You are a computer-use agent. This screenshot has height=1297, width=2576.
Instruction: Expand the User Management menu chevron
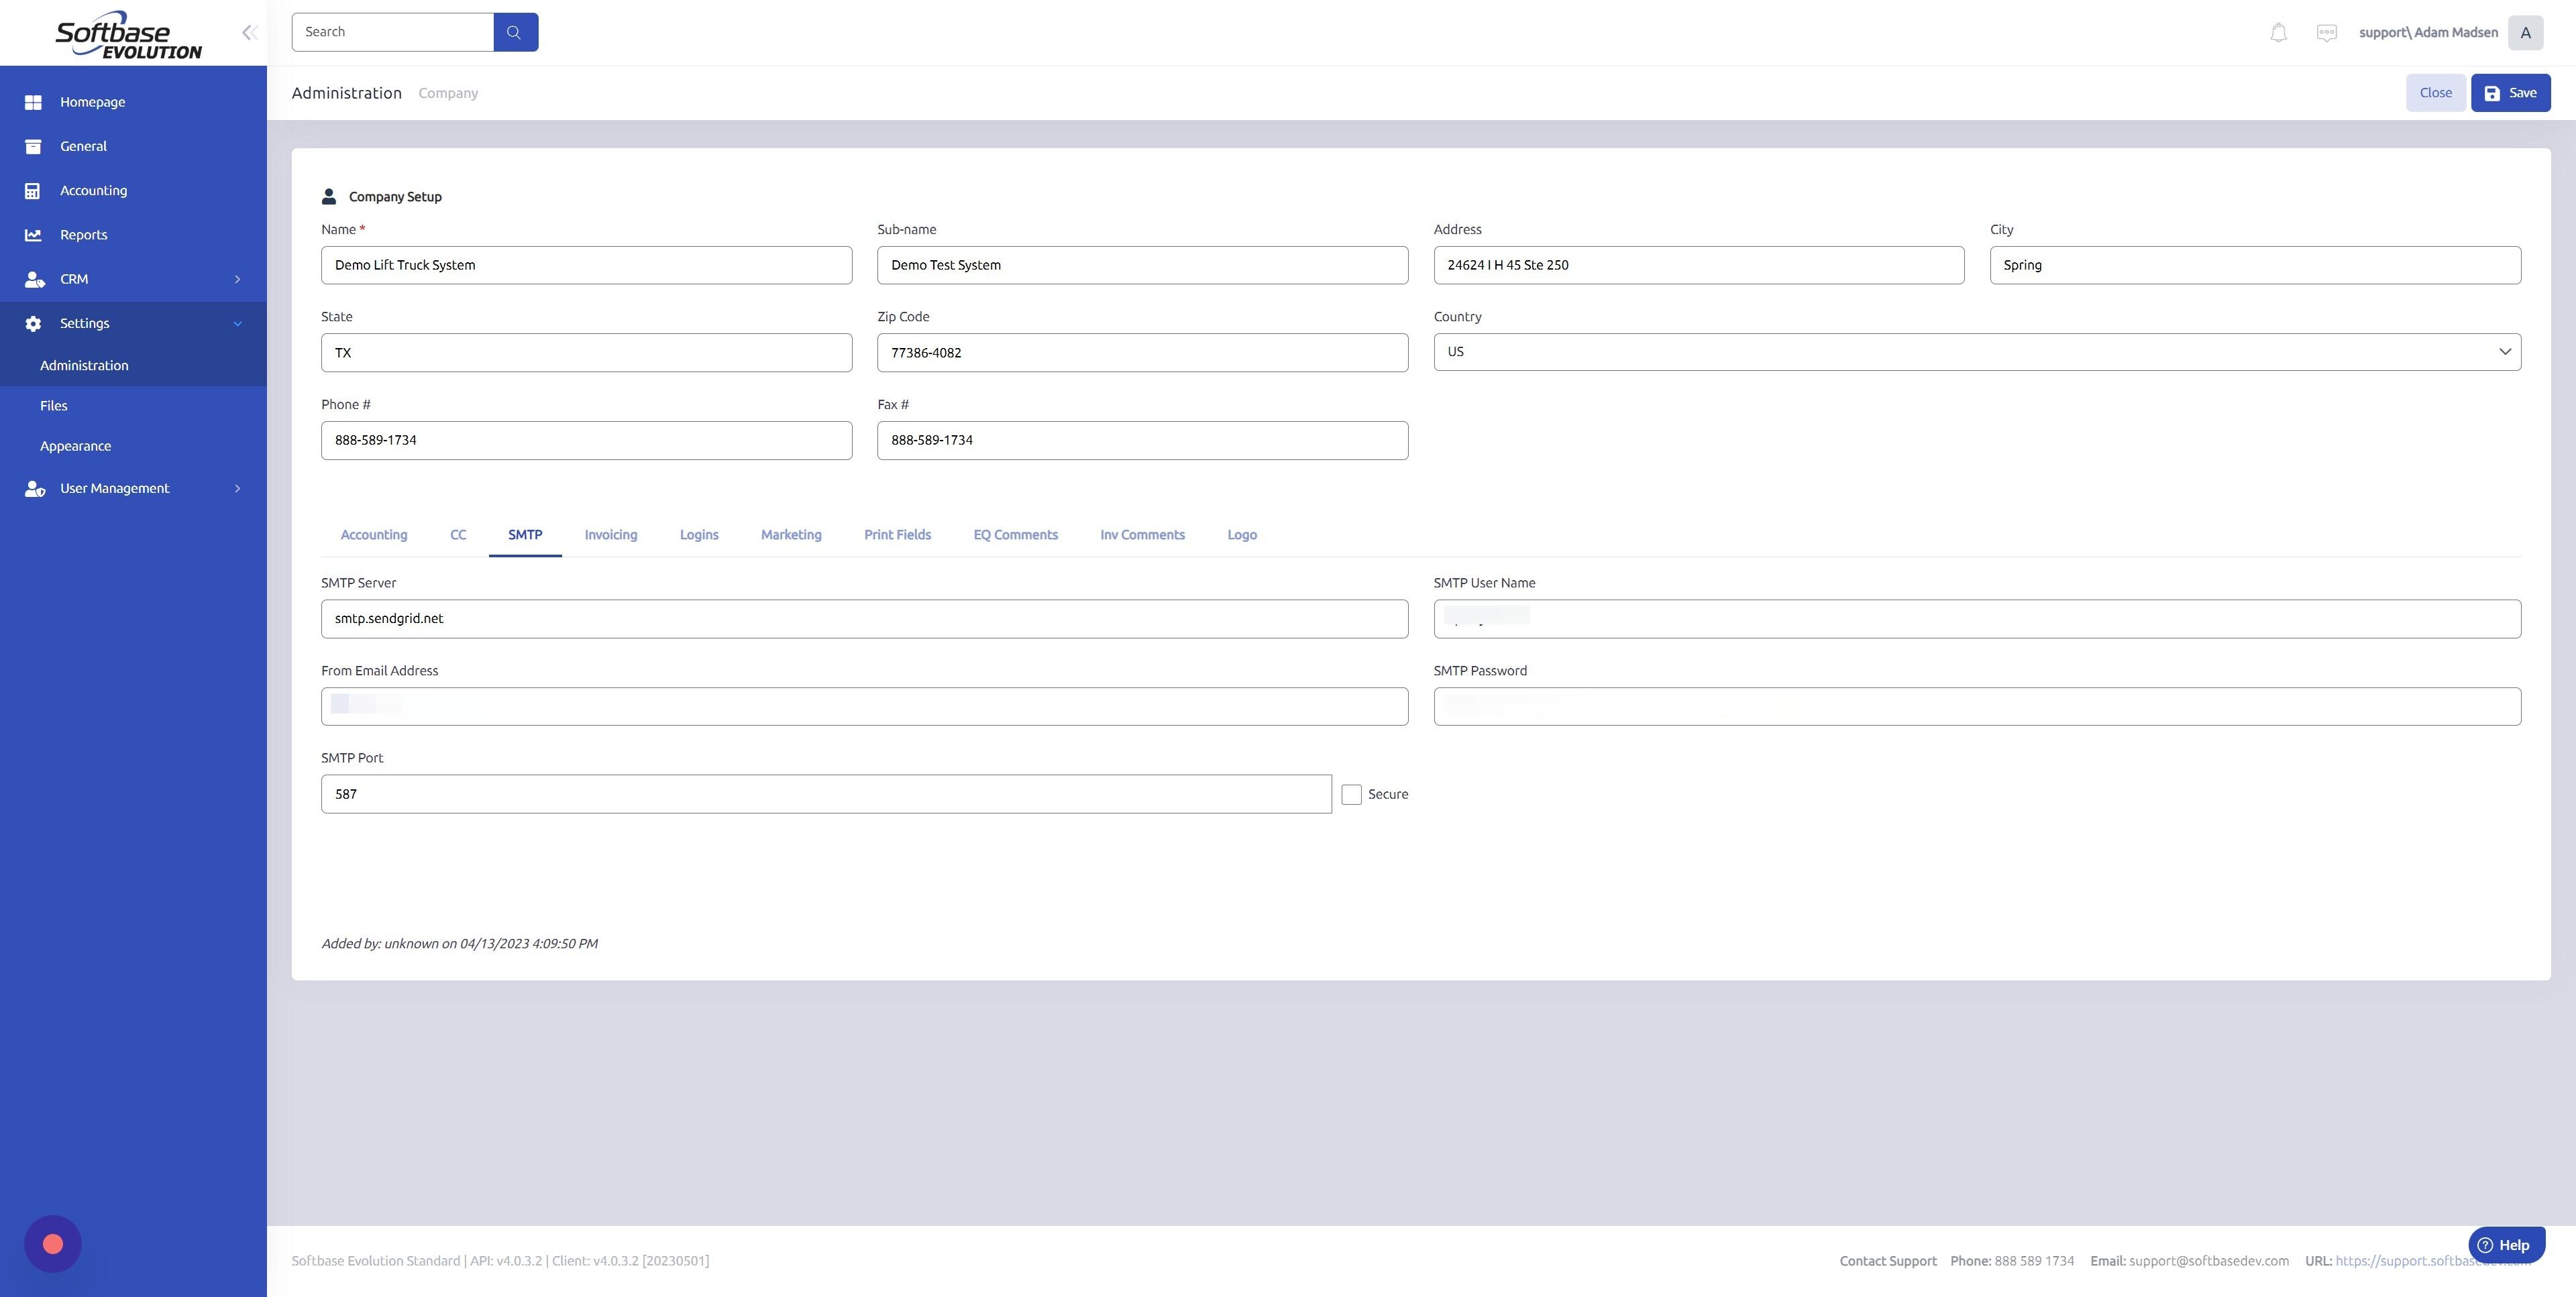[238, 488]
